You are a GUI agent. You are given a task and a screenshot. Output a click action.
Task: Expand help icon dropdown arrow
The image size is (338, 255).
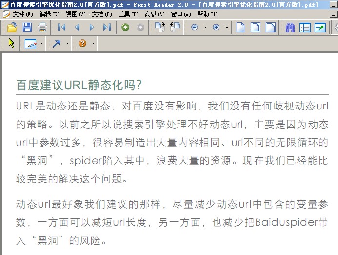[93, 44]
